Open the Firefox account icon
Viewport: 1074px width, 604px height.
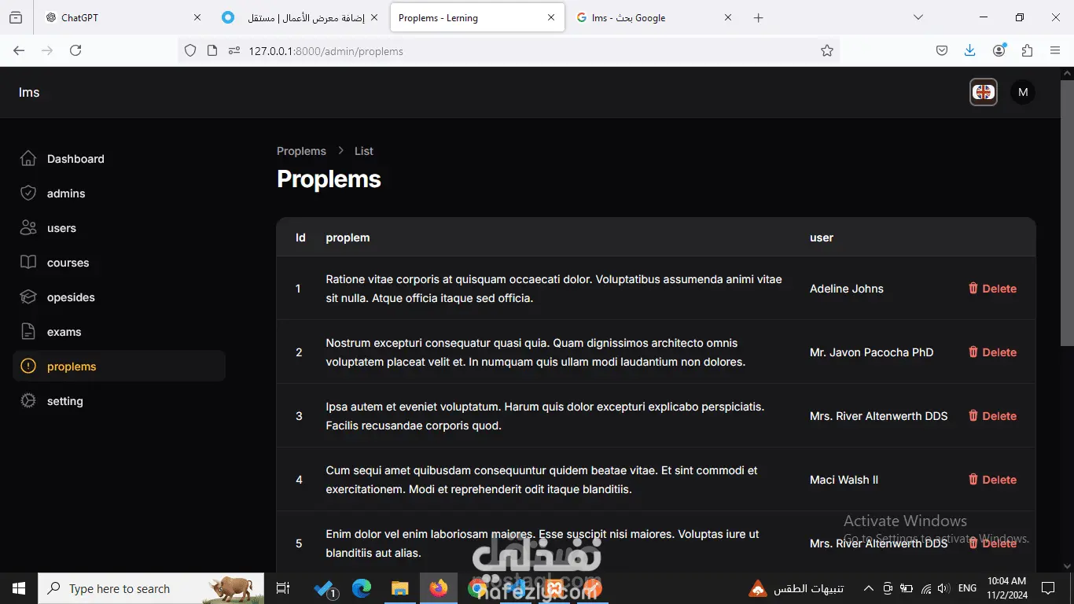coord(999,50)
